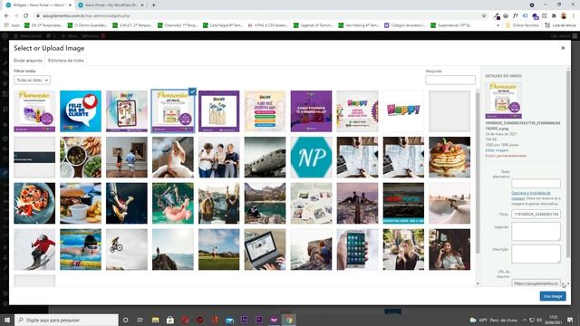Viewport: 580px width, 326px height.
Task: Close the Select or Upload Image dialog
Action: pyautogui.click(x=563, y=48)
